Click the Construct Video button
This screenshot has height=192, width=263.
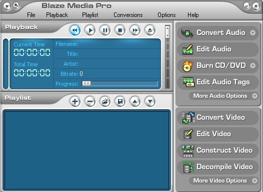[218, 150]
